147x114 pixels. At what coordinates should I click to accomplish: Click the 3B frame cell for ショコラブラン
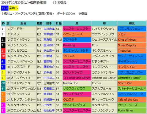coord(3,56)
